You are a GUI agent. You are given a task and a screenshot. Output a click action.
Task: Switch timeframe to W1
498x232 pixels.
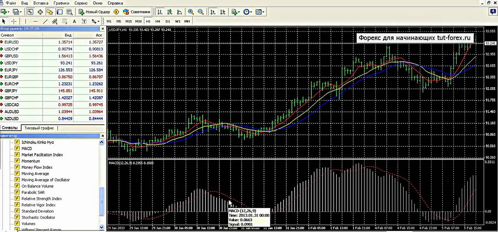[x=178, y=21]
